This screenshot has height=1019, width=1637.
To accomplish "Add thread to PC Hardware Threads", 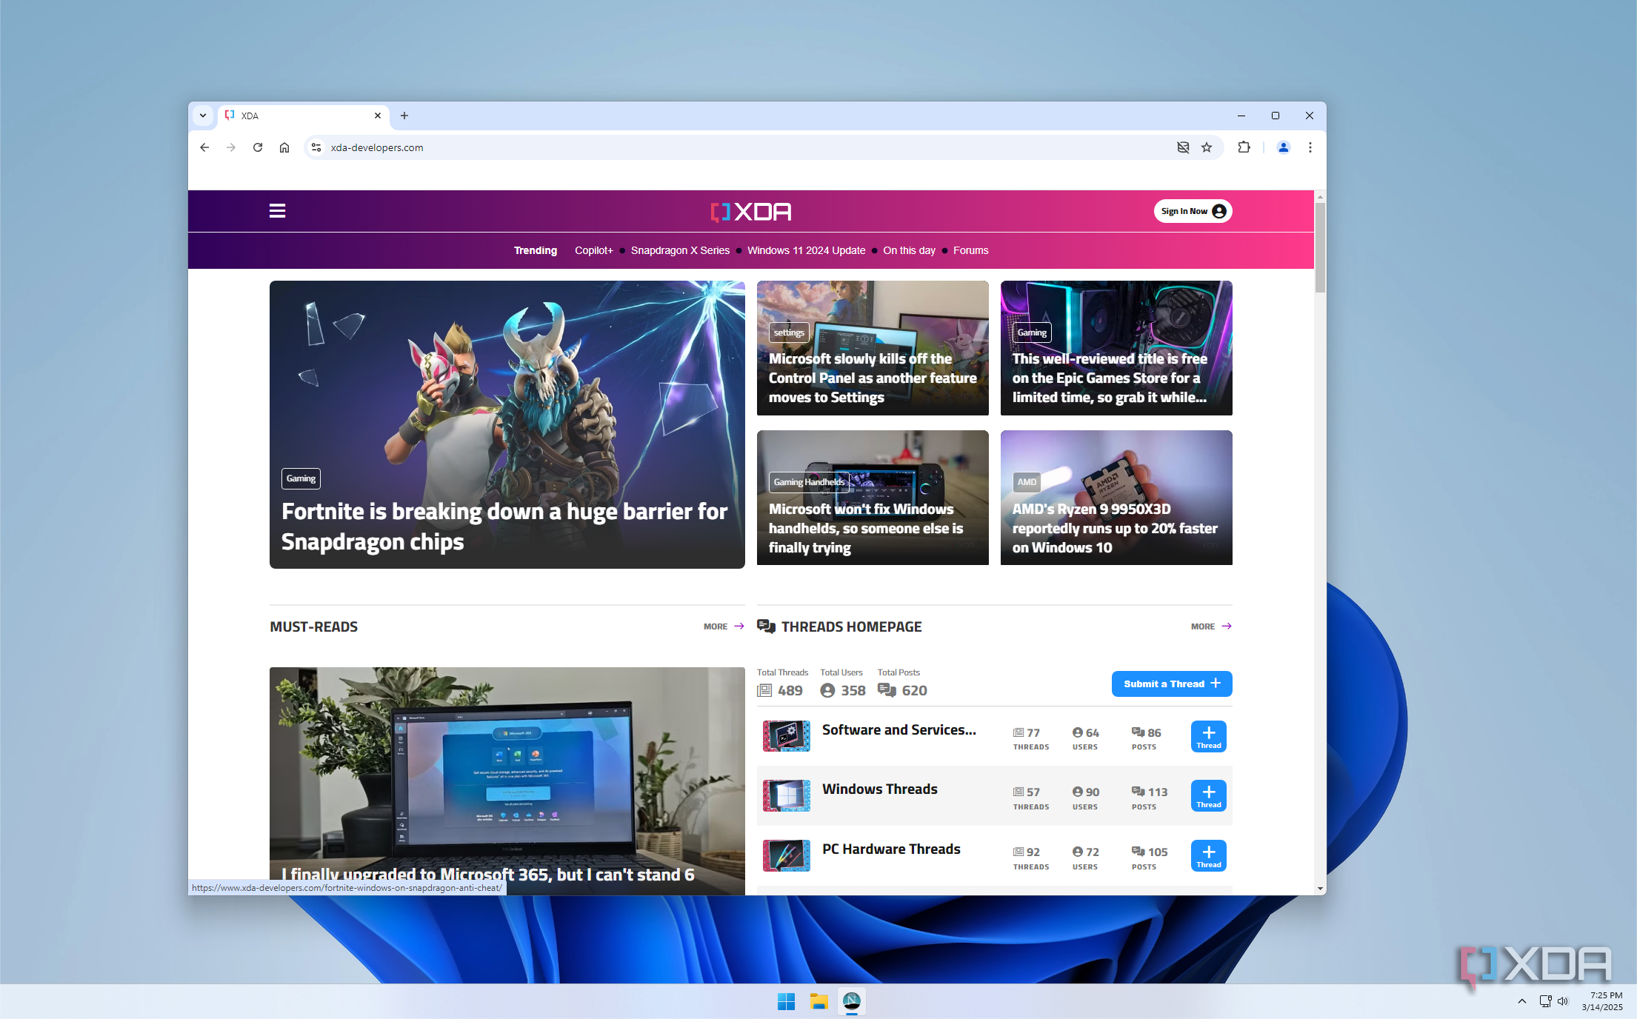I will pyautogui.click(x=1209, y=855).
